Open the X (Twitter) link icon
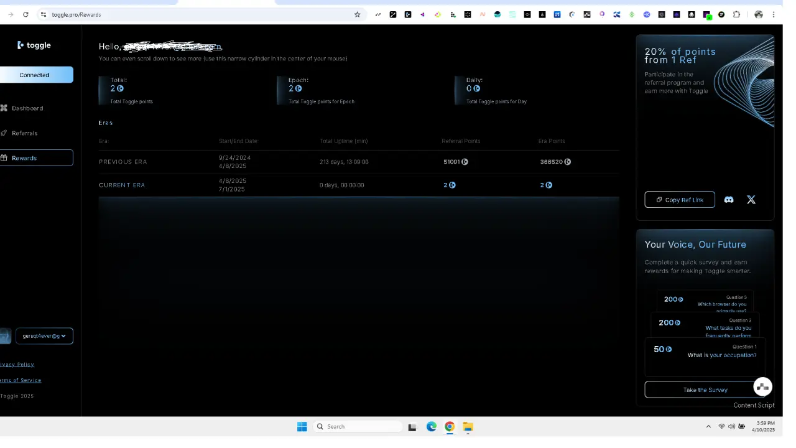 point(751,200)
